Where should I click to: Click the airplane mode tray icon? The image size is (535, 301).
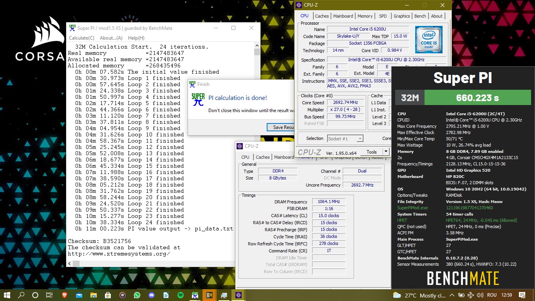pyautogui.click(x=471, y=296)
